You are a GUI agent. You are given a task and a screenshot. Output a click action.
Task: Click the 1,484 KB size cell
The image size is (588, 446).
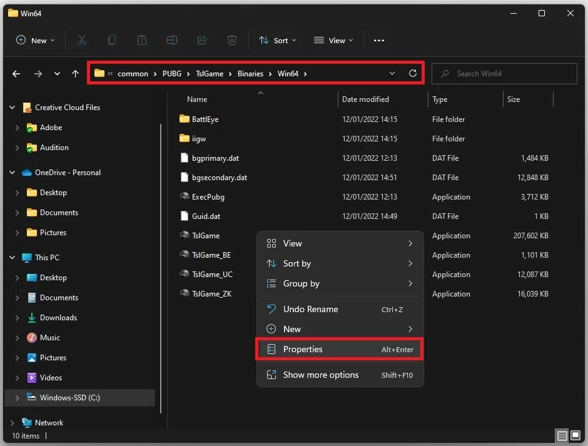[x=534, y=158]
